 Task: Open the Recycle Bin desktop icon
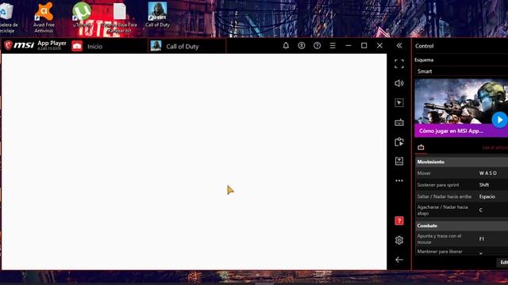(x=7, y=17)
